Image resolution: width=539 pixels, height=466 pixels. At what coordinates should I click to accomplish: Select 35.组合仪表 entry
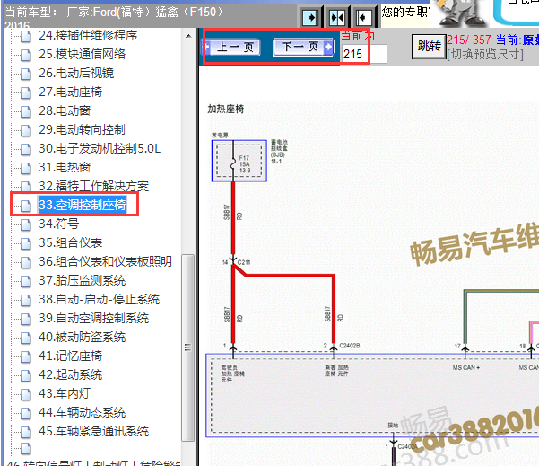point(71,243)
